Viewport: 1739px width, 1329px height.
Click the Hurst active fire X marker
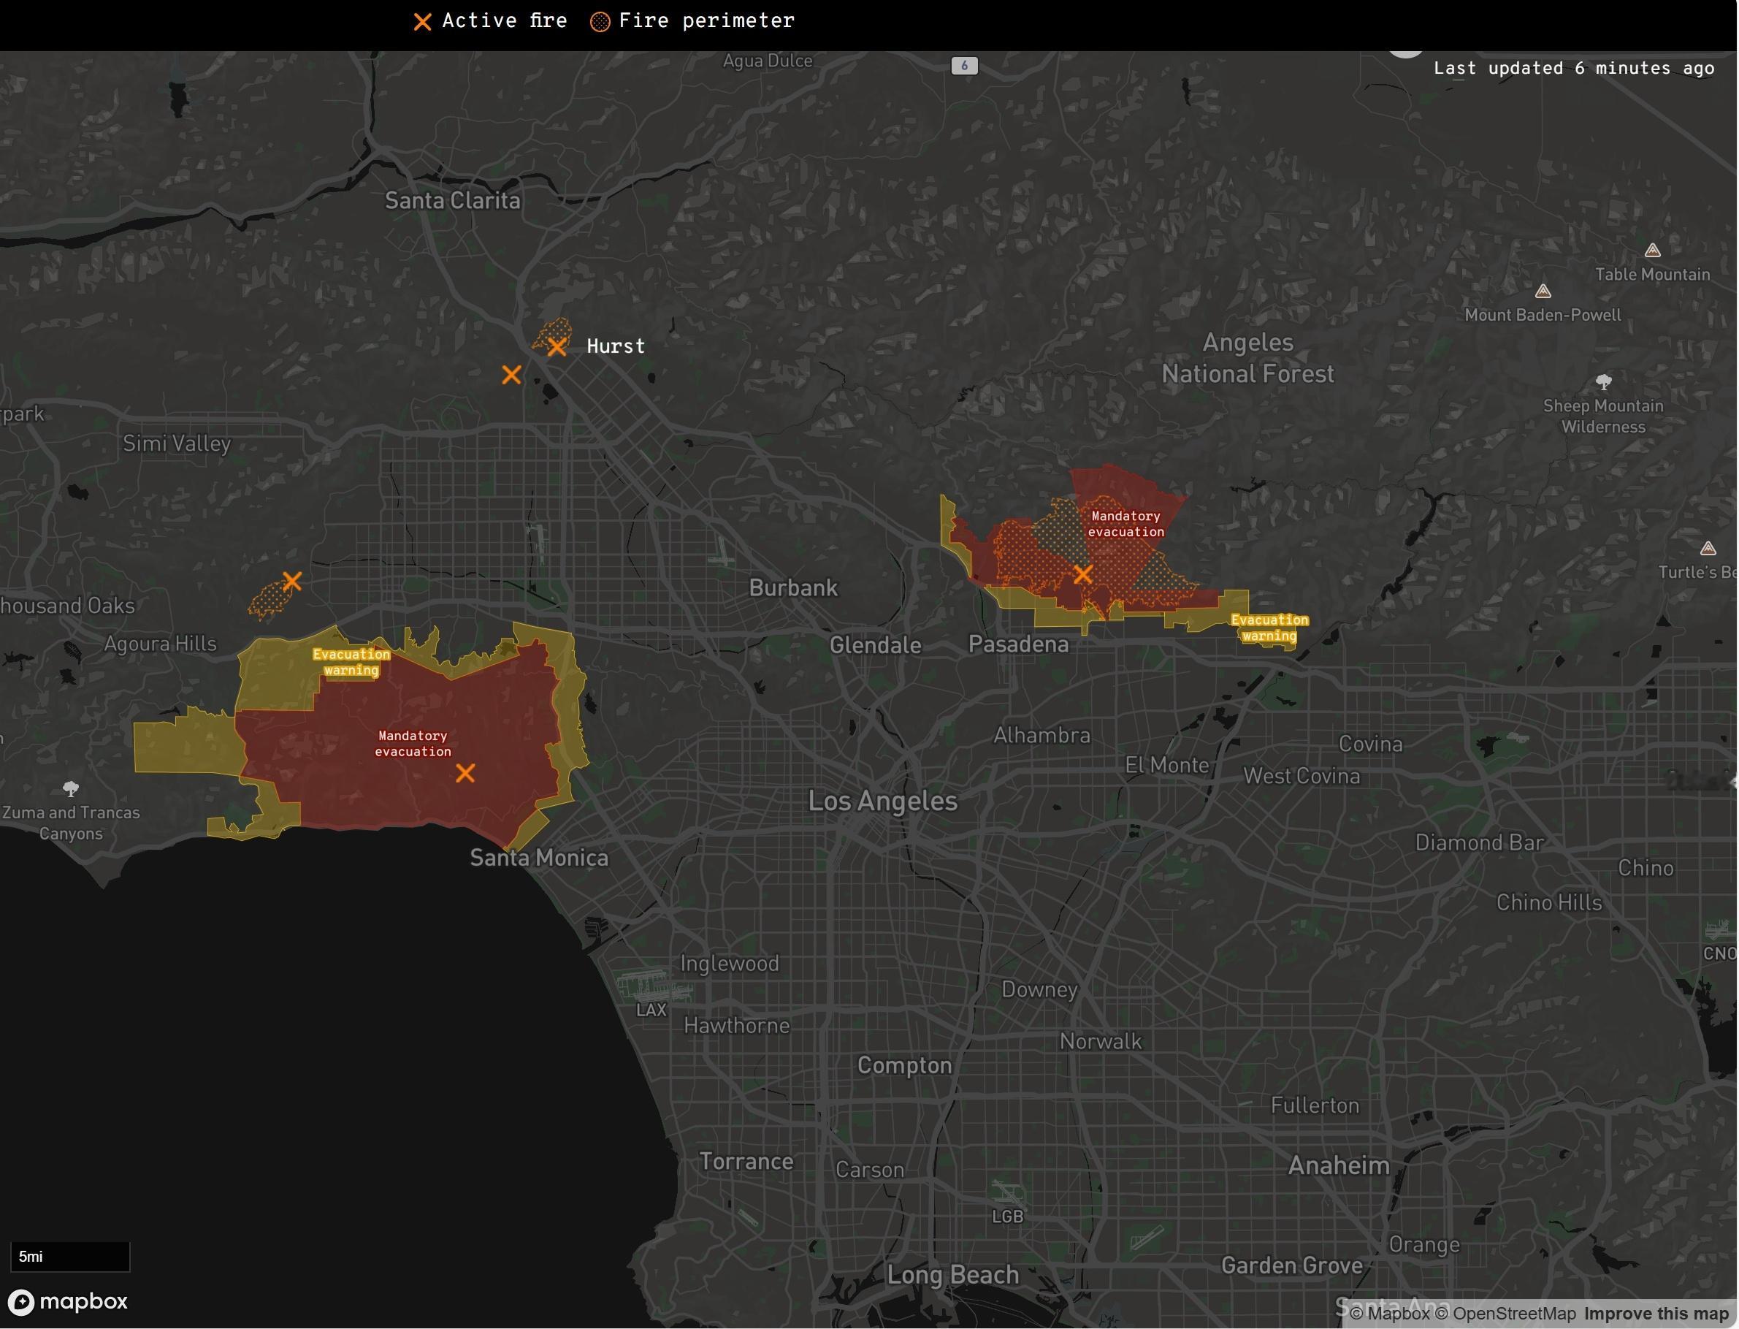point(557,347)
